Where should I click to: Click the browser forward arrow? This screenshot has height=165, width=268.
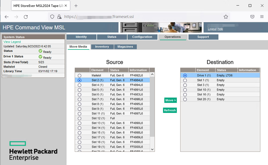16,17
